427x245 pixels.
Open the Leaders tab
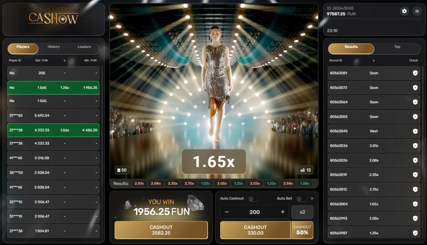click(x=84, y=47)
